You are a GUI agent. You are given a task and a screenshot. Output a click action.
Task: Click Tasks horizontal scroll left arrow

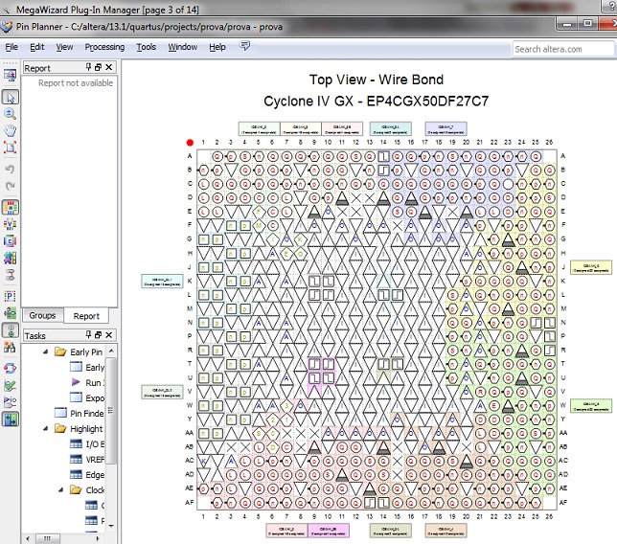tap(28, 538)
